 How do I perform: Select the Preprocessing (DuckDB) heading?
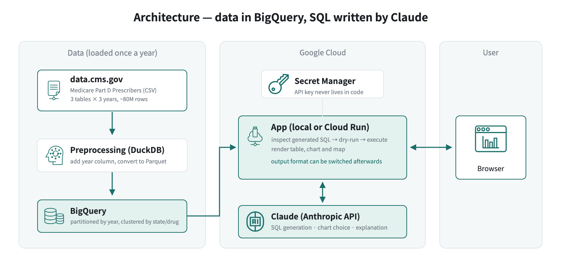(117, 150)
